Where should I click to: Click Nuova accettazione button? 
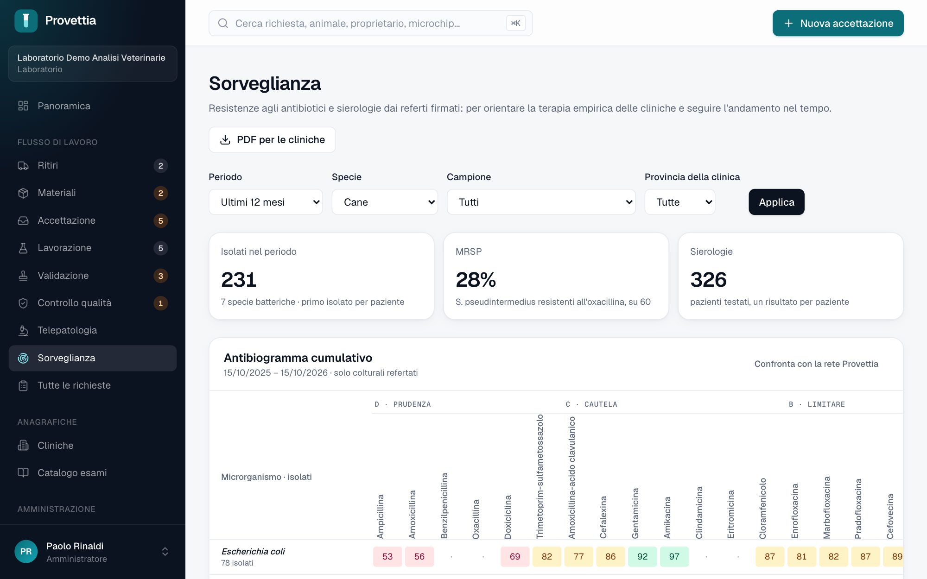838,23
